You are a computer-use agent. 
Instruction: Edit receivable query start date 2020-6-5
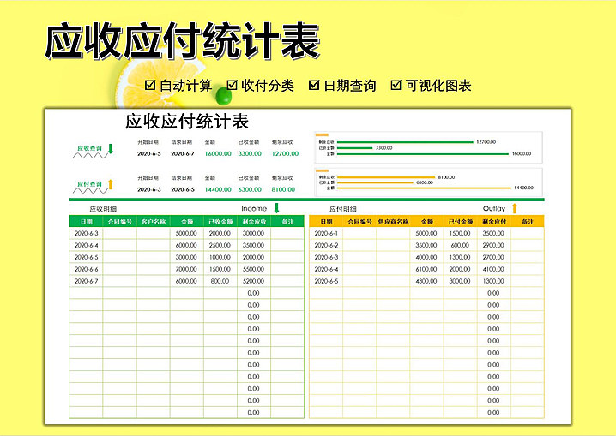point(149,153)
